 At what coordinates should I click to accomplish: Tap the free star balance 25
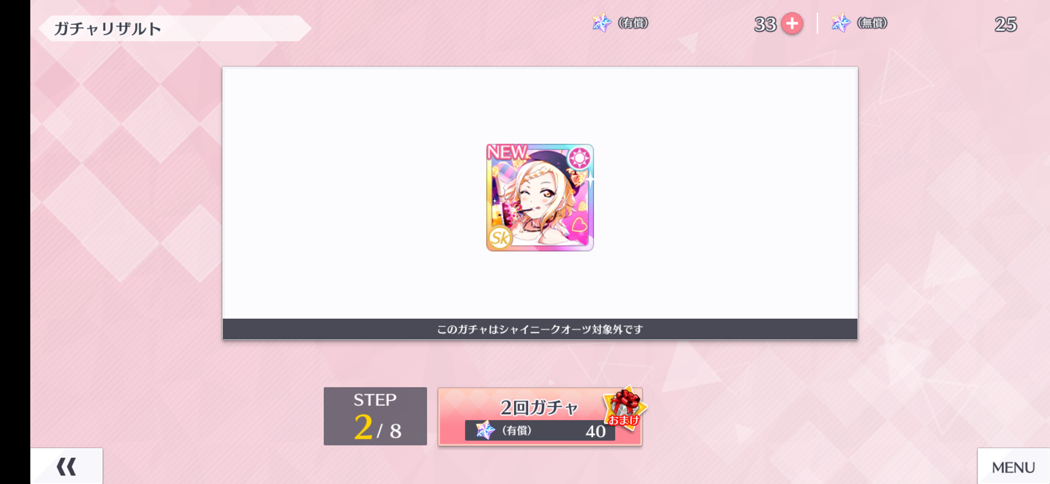point(1005,25)
